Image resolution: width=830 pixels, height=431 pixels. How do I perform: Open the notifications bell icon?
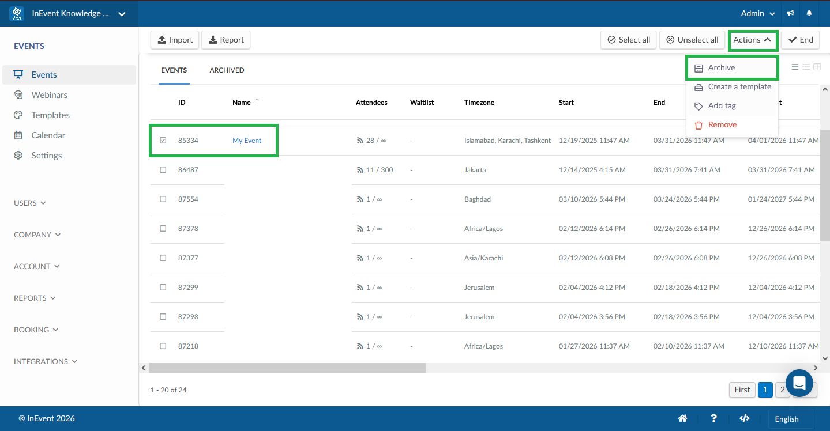tap(809, 13)
